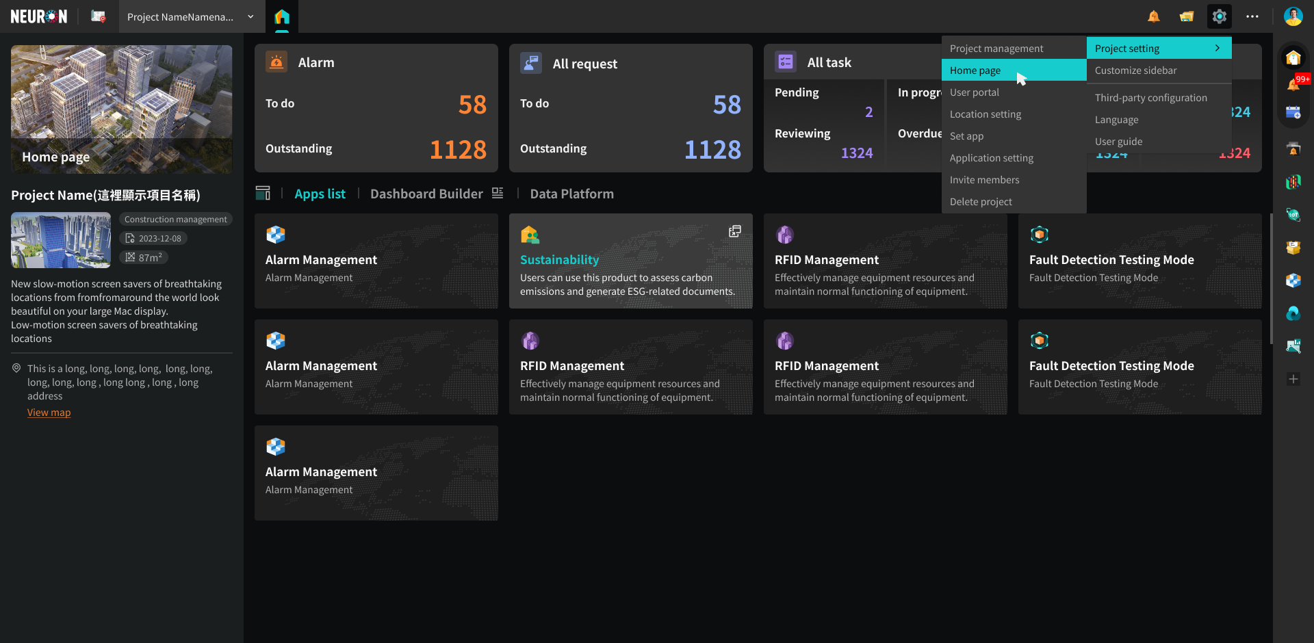Screen dimensions: 1314x643
Task: Open the user profile avatar
Action: (x=1293, y=16)
